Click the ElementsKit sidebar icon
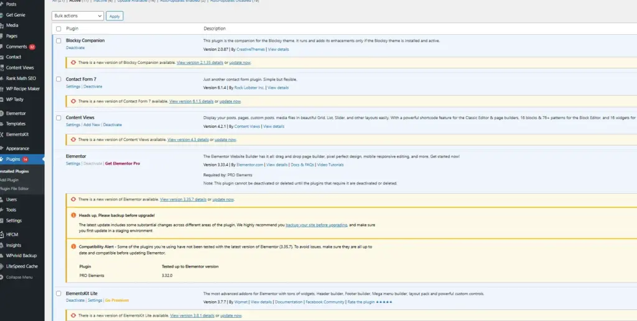Viewport: 637px width, 321px height. coord(2,134)
